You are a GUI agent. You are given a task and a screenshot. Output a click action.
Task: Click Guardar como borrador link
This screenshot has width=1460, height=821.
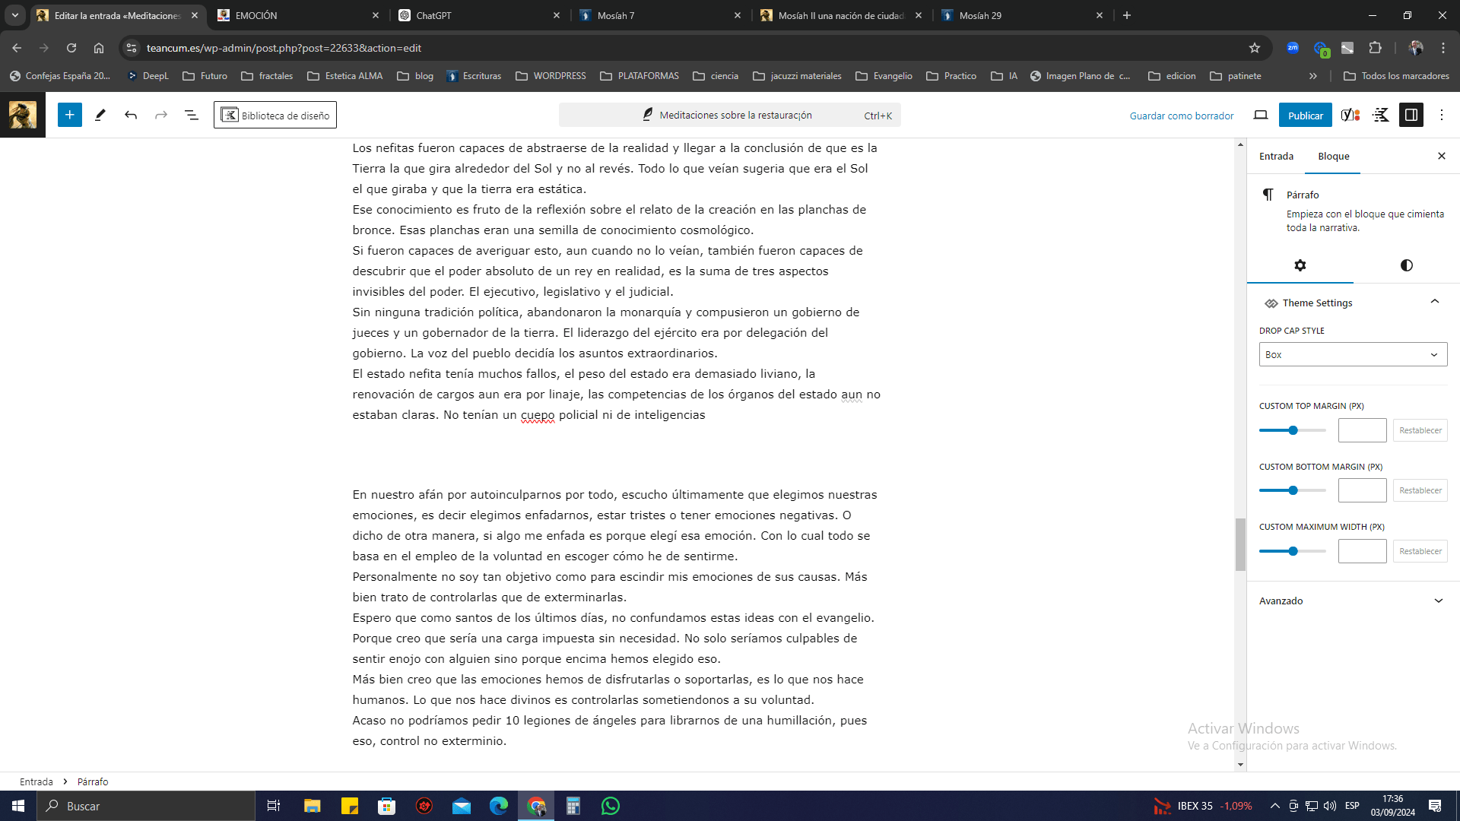(x=1181, y=116)
